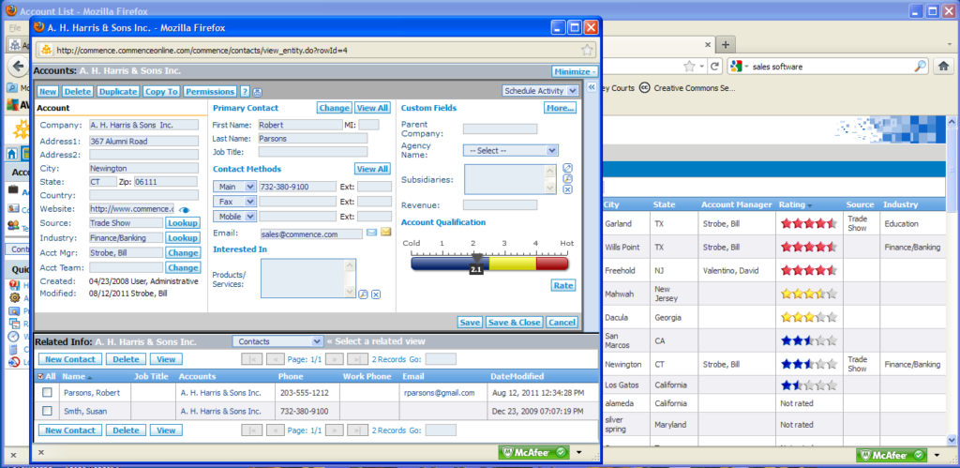Open the Contacts related view dropdown
The height and width of the screenshot is (468, 960).
(277, 341)
